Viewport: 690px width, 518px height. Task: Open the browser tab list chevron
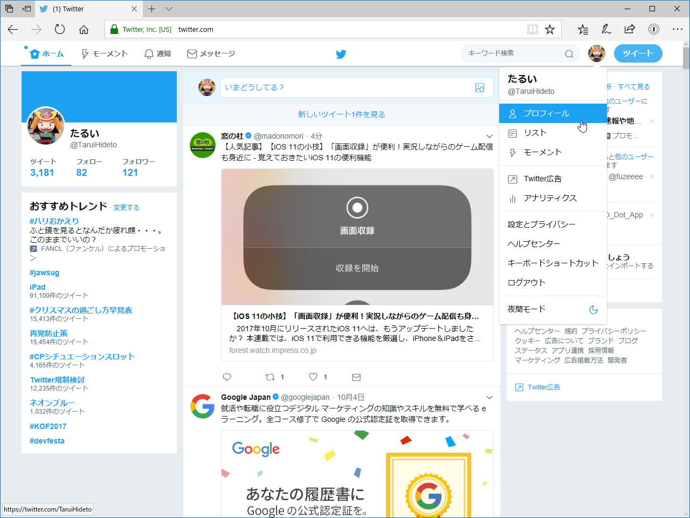tap(169, 9)
